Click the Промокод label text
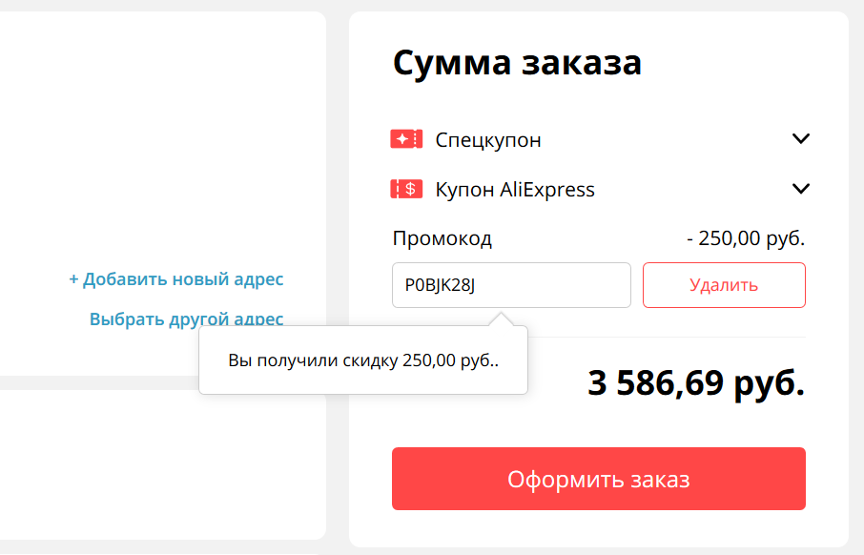 point(442,238)
